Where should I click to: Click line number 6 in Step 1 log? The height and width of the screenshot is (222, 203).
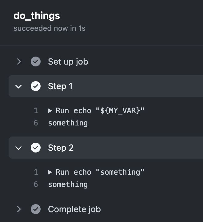(36, 123)
